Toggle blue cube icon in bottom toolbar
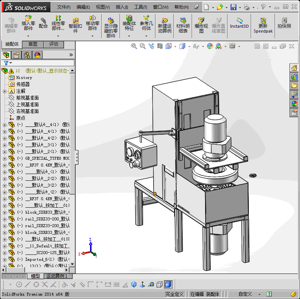The image size is (300, 299). click(x=134, y=285)
